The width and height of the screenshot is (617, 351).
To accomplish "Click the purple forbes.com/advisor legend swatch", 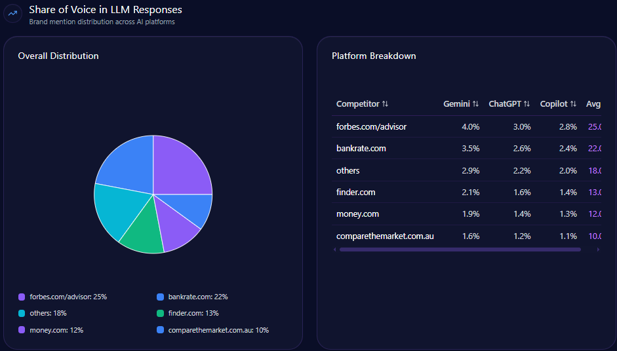I will 22,297.
